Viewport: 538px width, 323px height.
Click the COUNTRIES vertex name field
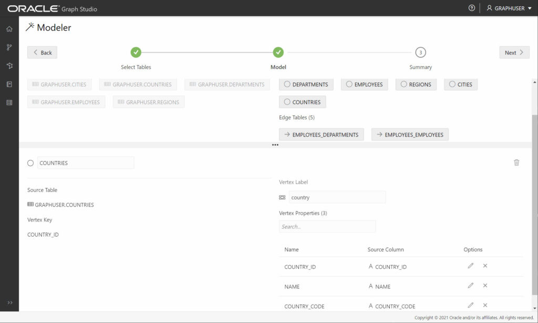coord(86,163)
